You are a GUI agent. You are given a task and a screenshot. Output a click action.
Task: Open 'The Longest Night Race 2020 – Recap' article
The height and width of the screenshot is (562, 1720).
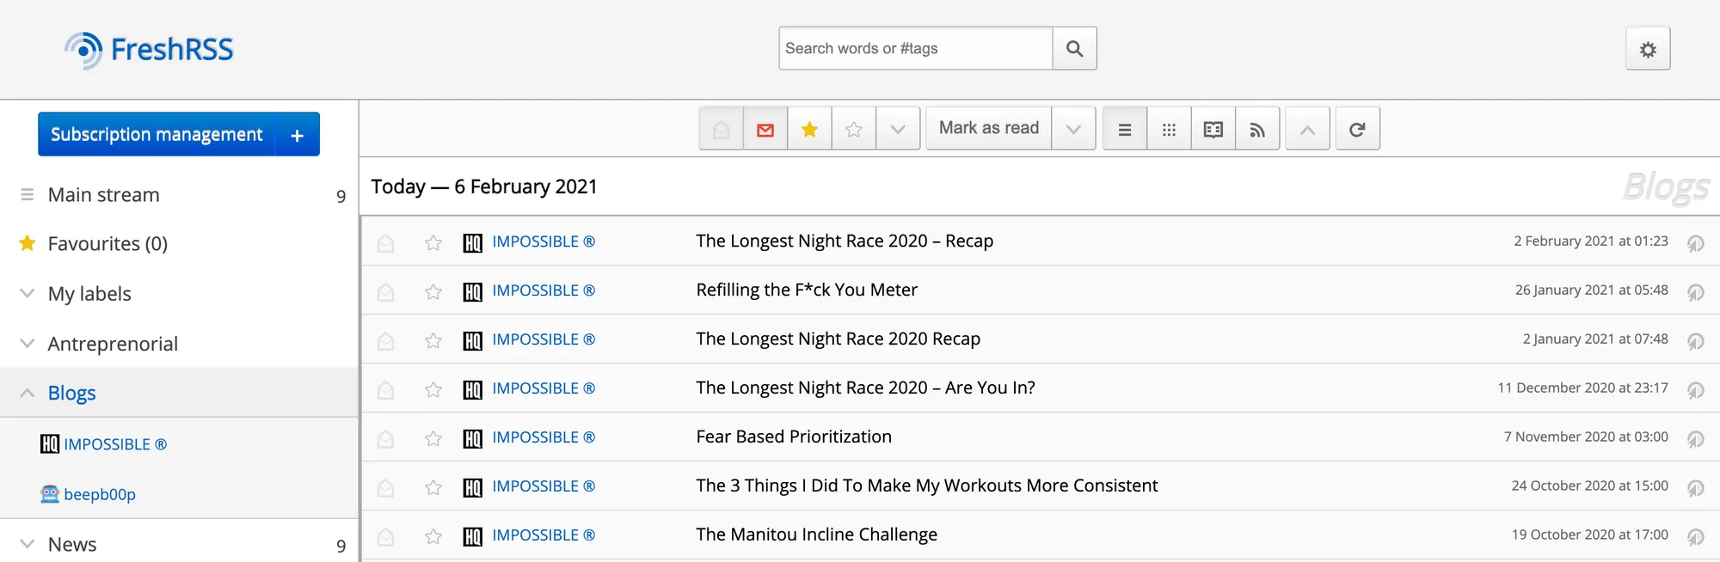click(x=845, y=241)
